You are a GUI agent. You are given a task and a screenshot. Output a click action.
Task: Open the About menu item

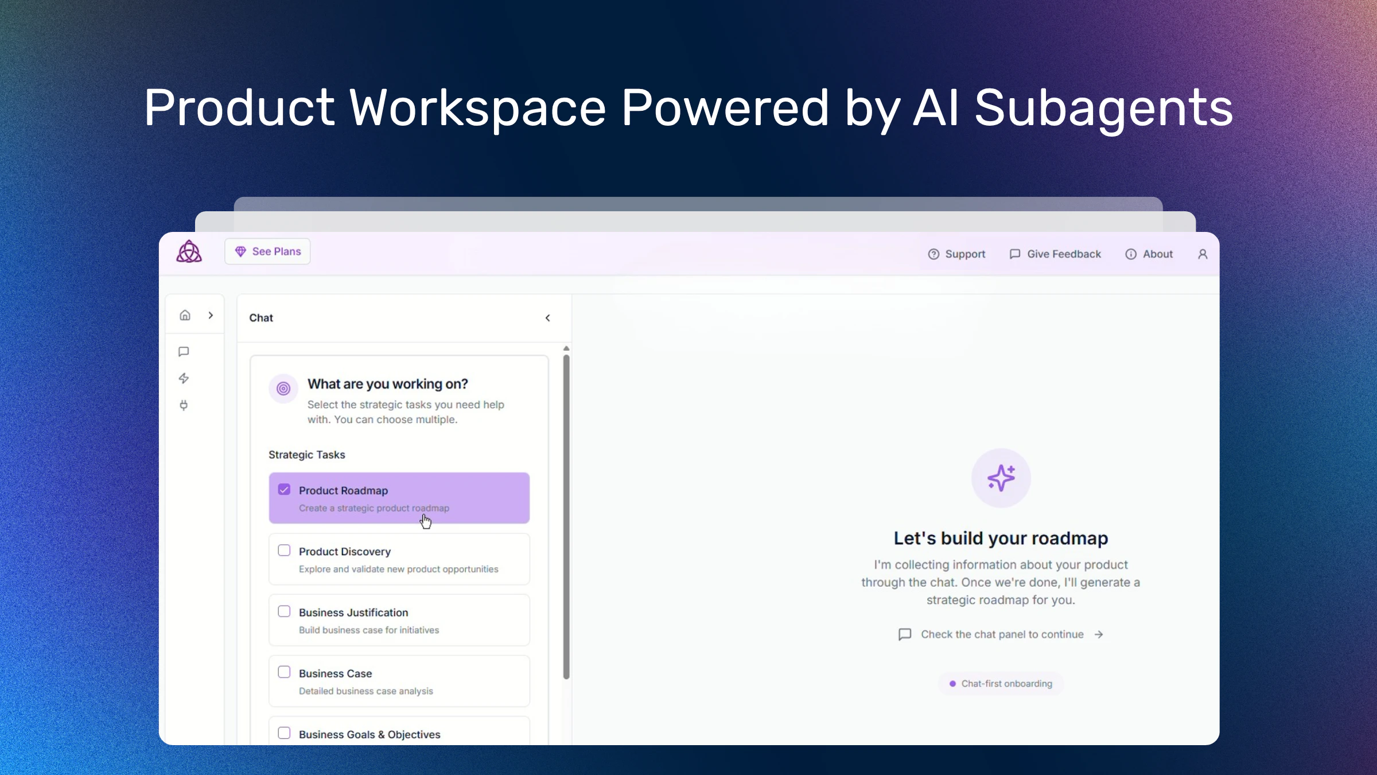coord(1149,254)
